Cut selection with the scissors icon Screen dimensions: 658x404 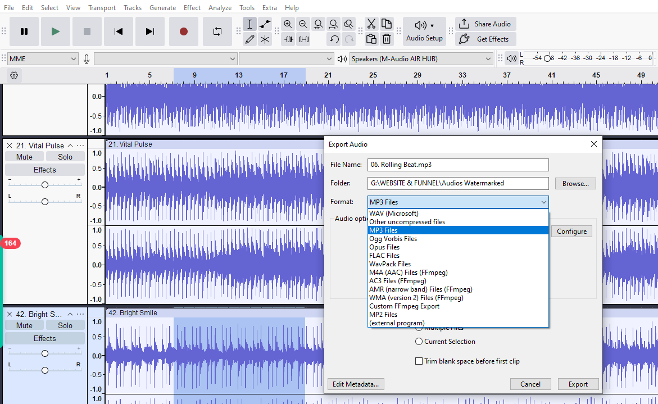point(371,24)
